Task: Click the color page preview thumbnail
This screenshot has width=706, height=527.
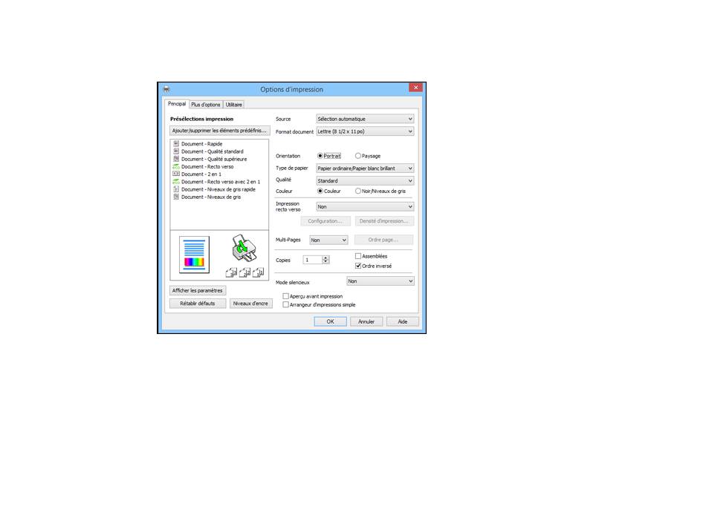Action: click(x=194, y=255)
